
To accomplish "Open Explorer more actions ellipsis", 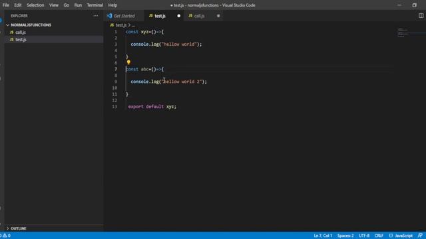I will coord(96,16).
